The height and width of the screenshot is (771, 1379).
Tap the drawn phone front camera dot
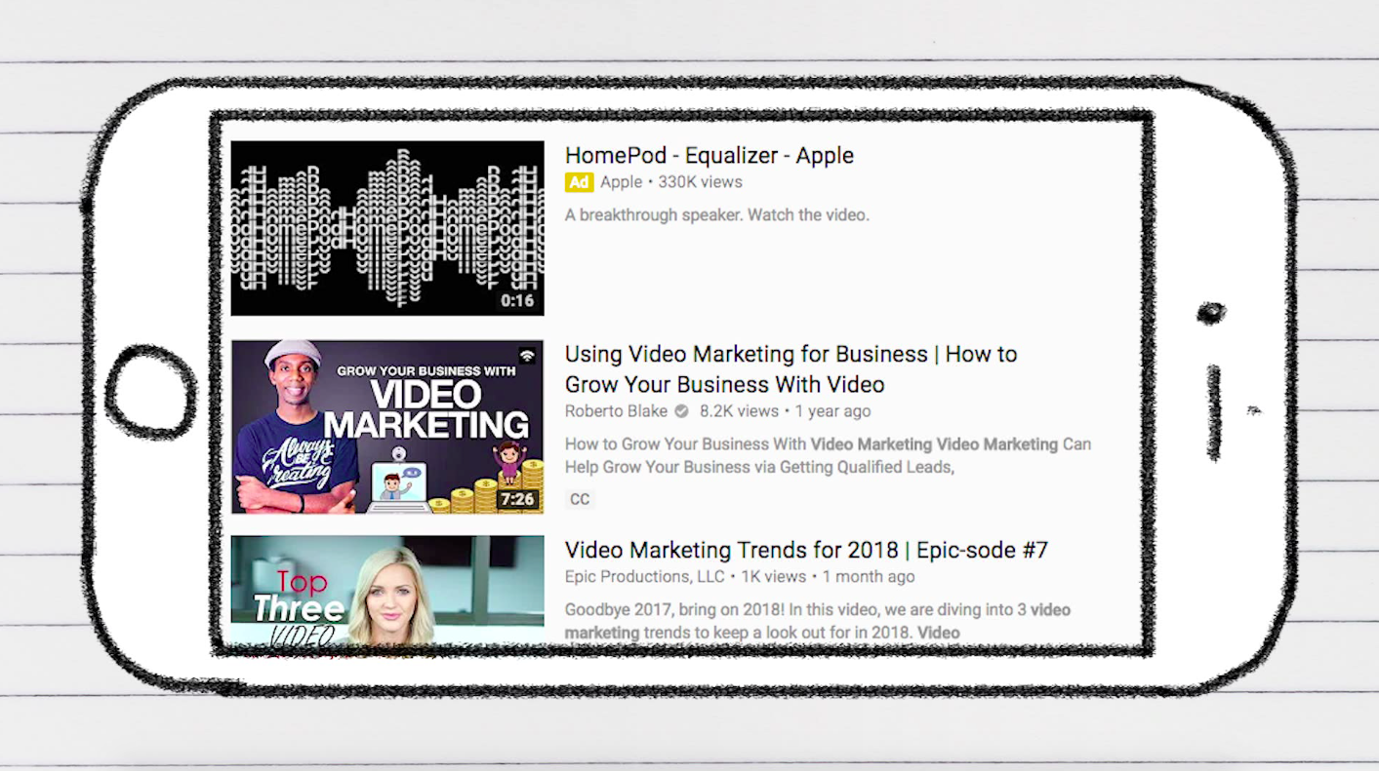[x=1211, y=313]
